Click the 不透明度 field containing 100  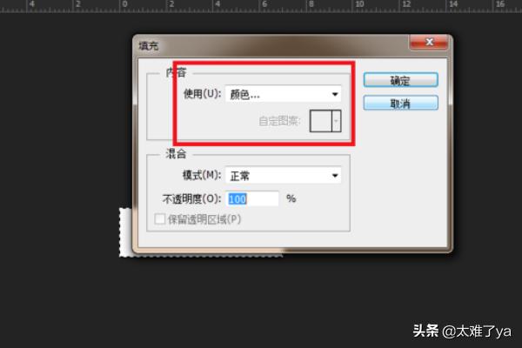coord(252,199)
